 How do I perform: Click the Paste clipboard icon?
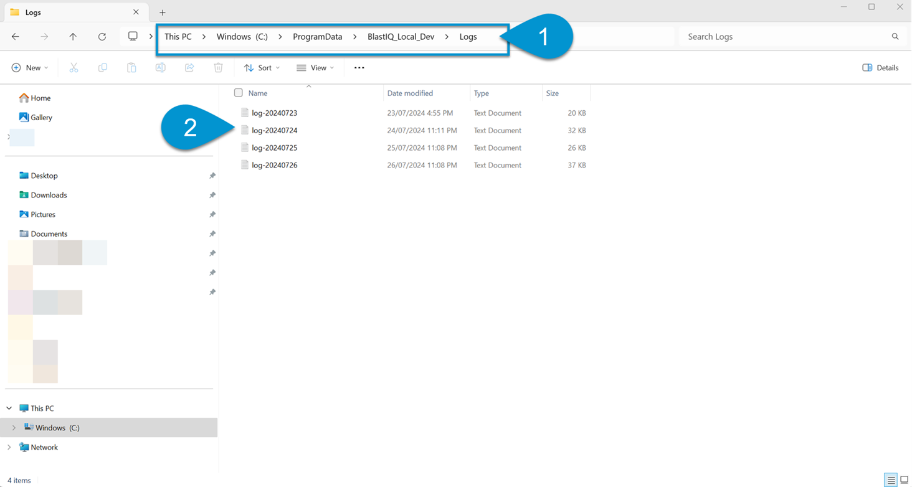click(x=131, y=68)
